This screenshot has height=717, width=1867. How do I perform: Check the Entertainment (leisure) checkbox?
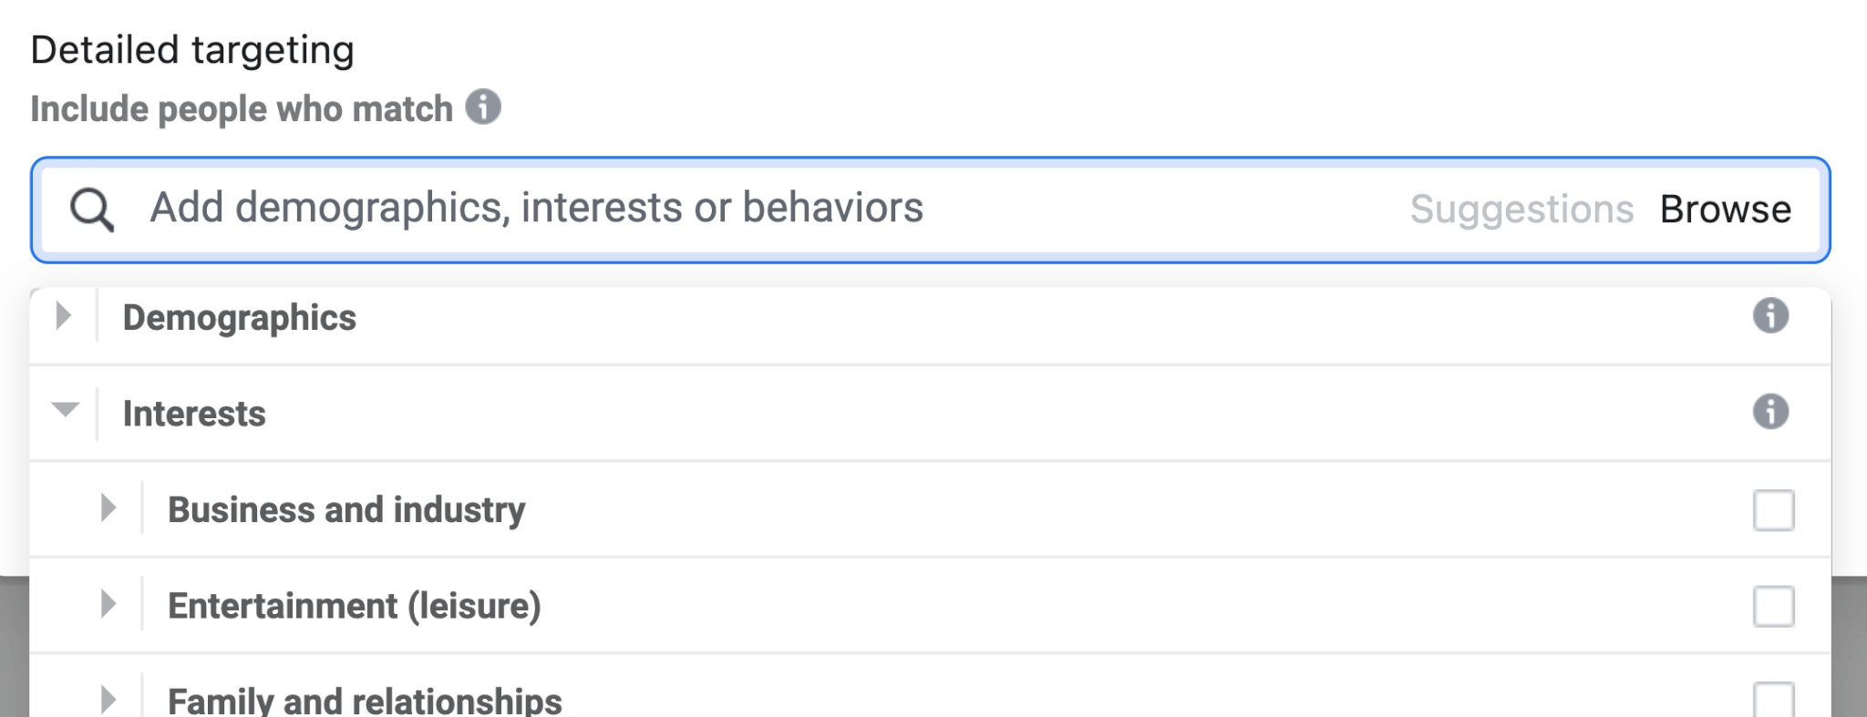click(1773, 607)
